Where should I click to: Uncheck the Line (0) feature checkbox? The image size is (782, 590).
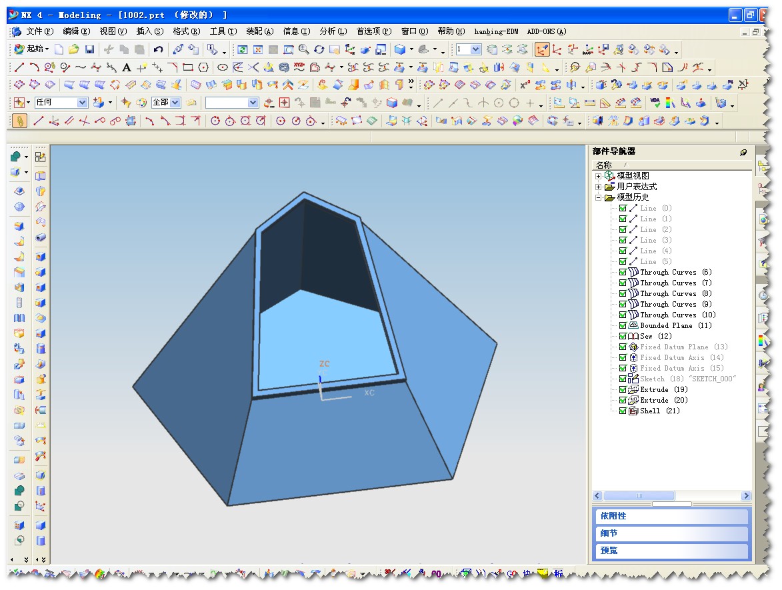623,208
